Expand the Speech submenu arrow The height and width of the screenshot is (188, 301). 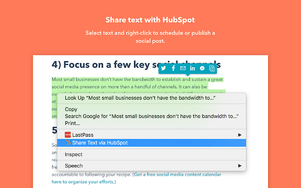click(x=240, y=165)
